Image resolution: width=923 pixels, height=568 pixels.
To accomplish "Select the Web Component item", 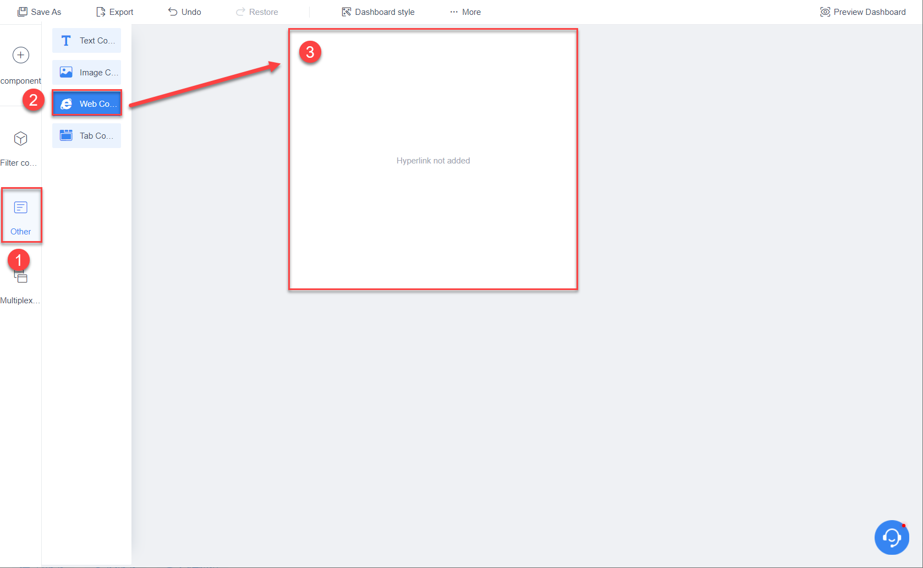I will click(x=86, y=103).
